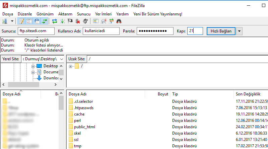This screenshot has width=268, height=149.
Task: Open the Düzenle menu
Action: [x=25, y=14]
